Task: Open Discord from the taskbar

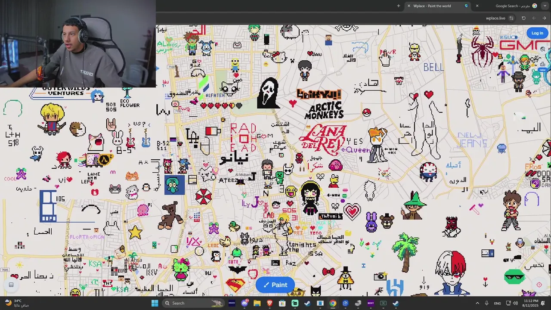Action: pyautogui.click(x=245, y=303)
